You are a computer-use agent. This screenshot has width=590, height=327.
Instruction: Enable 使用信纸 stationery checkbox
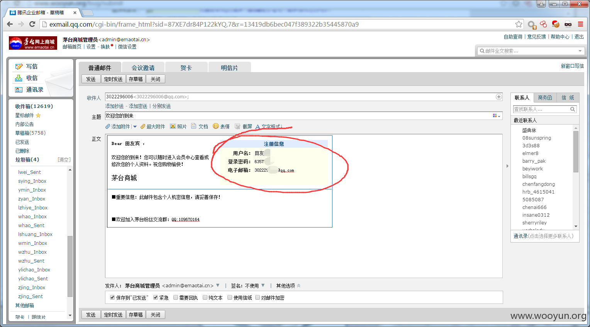[x=230, y=297]
